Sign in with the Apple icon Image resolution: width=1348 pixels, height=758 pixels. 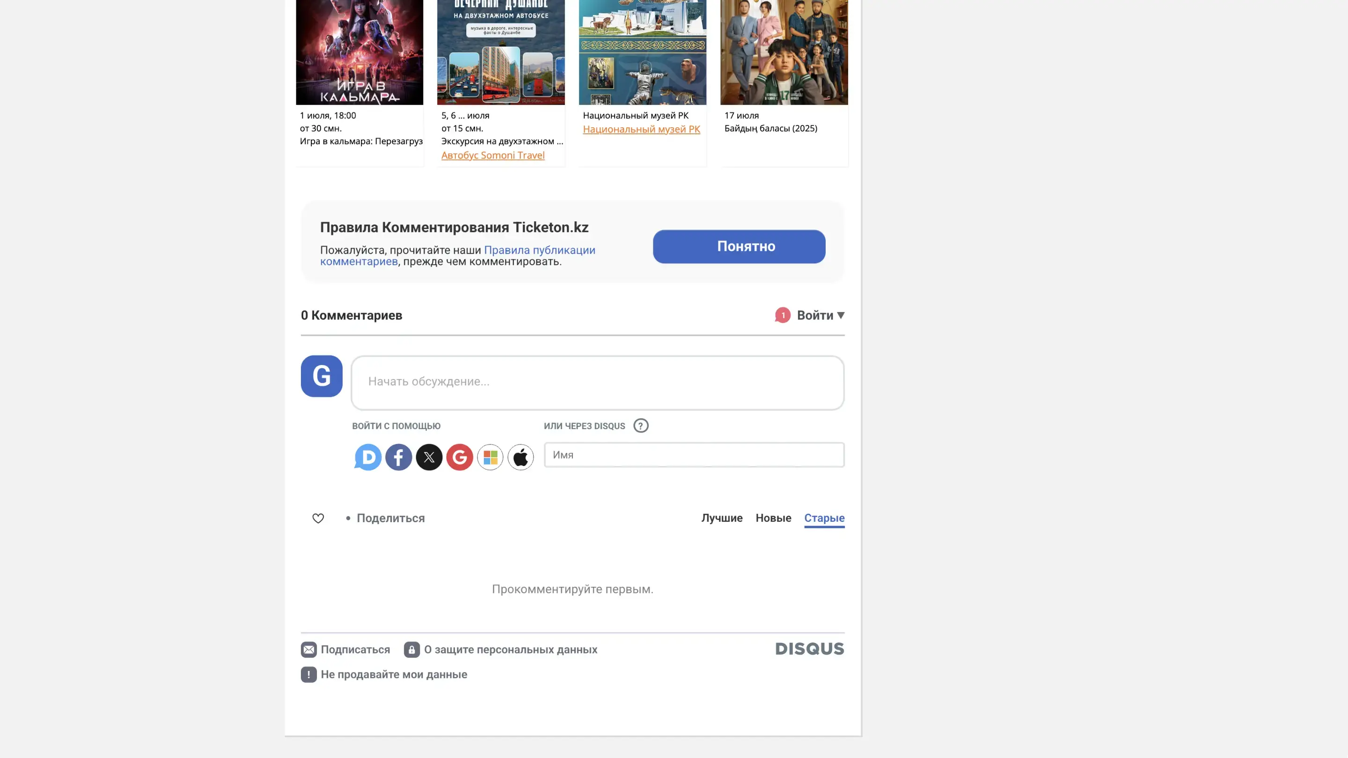(x=520, y=457)
